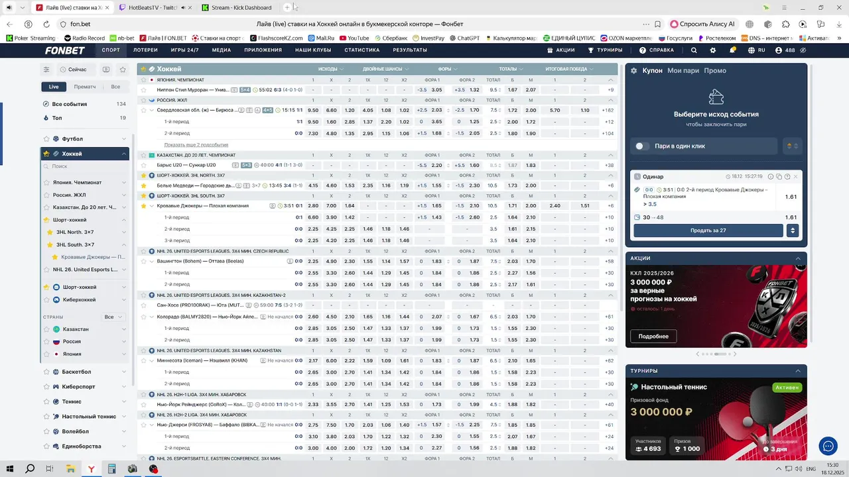The width and height of the screenshot is (849, 477).
Task: Open the ИГРЫ 24/7 menu
Action: (184, 50)
